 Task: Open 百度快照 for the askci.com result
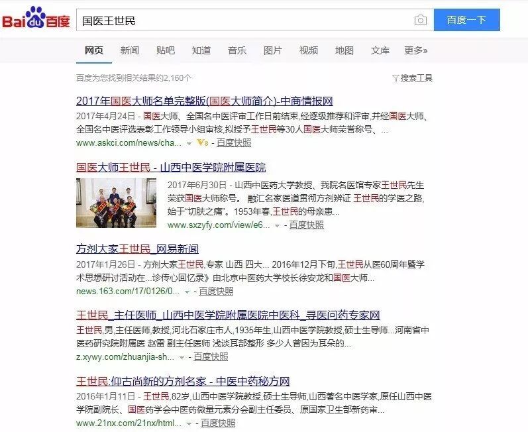tap(234, 142)
